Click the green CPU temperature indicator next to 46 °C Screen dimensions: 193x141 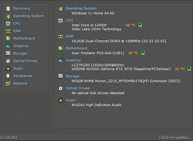click(140, 25)
